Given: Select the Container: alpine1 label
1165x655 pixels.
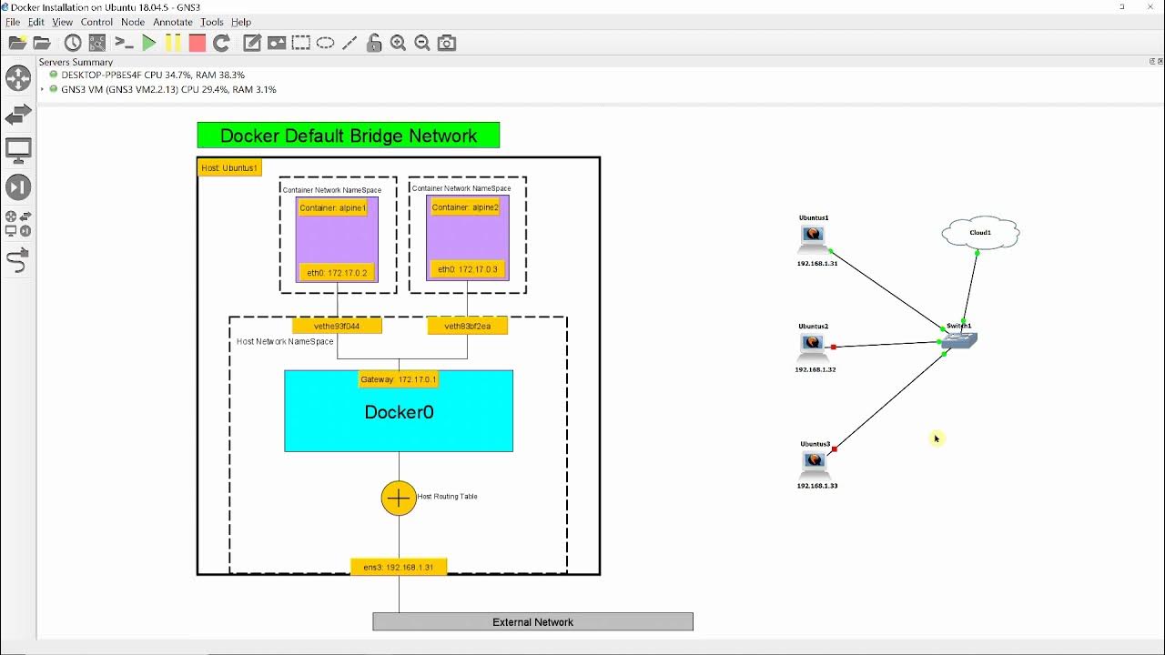Looking at the screenshot, I should click(333, 208).
